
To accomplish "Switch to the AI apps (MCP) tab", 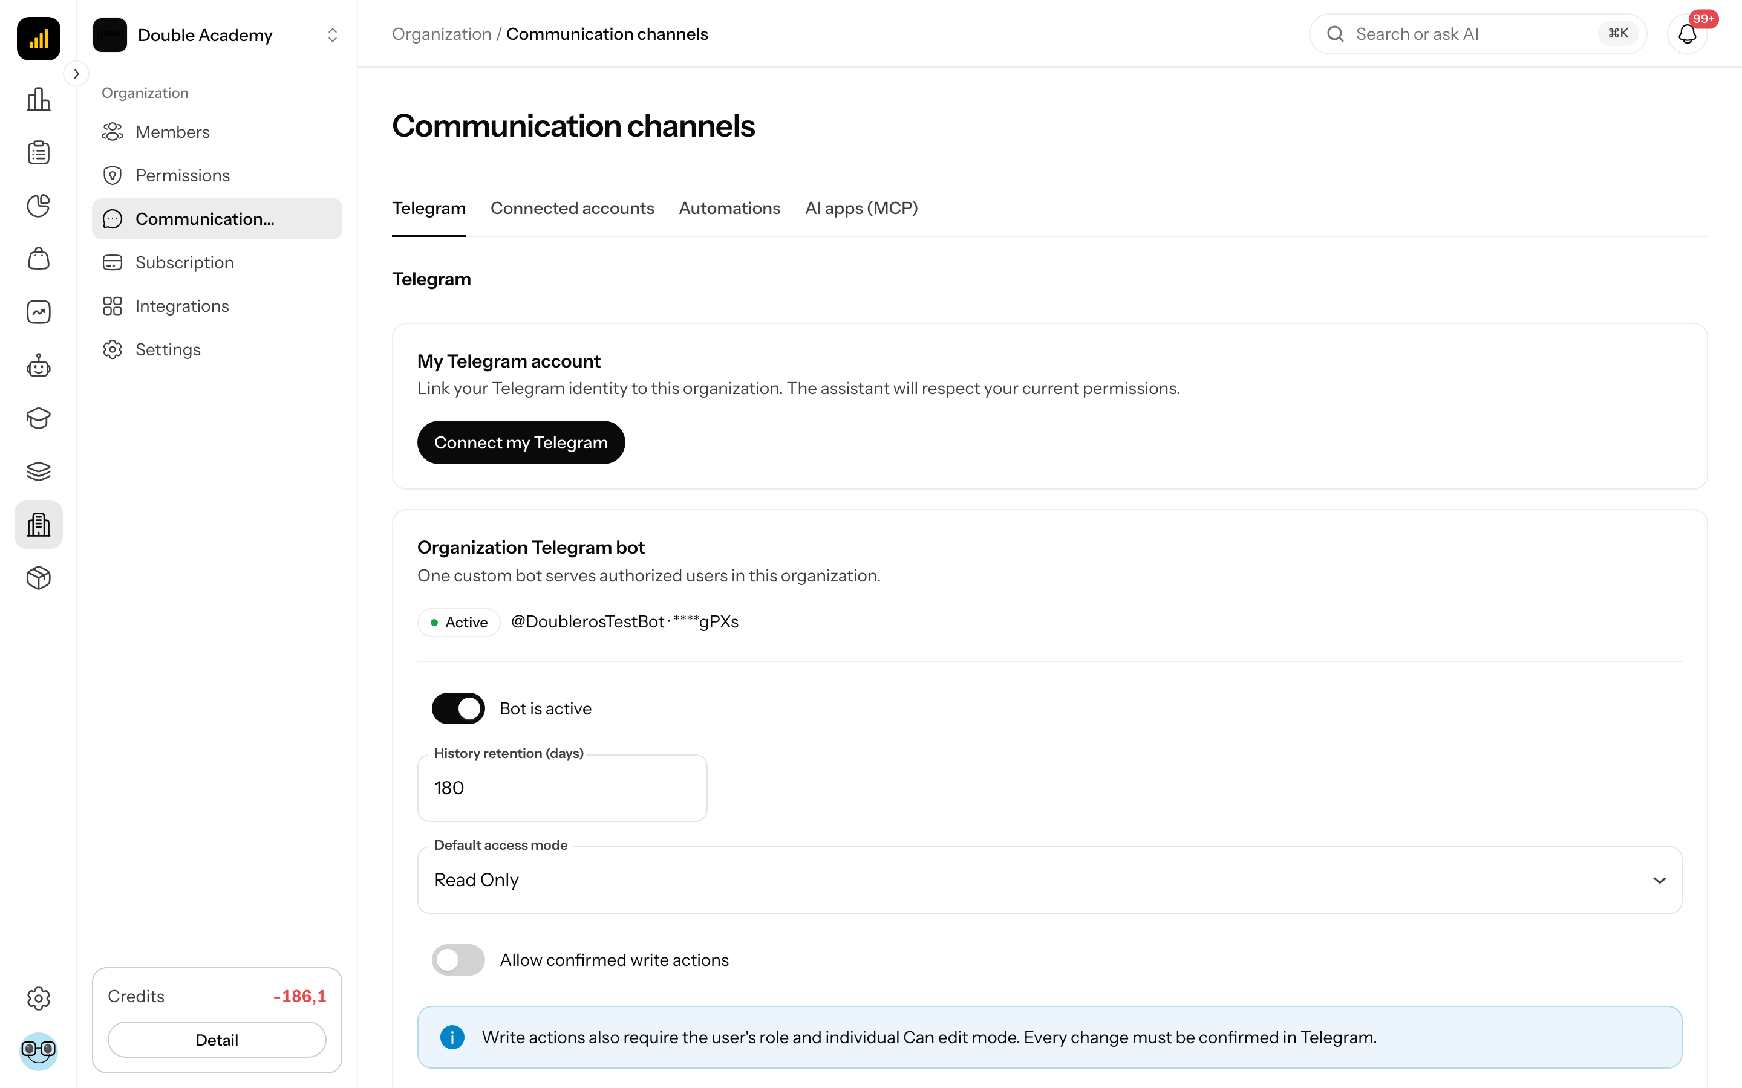I will coord(861,209).
